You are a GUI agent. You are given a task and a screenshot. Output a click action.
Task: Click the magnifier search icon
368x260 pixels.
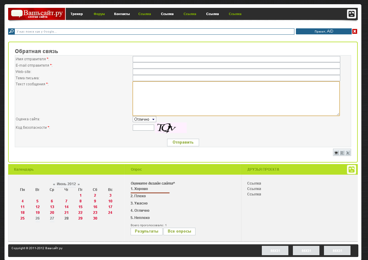tap(11, 31)
